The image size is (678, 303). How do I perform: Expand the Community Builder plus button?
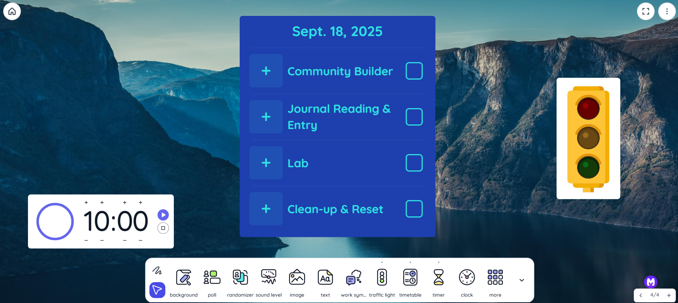pyautogui.click(x=266, y=71)
